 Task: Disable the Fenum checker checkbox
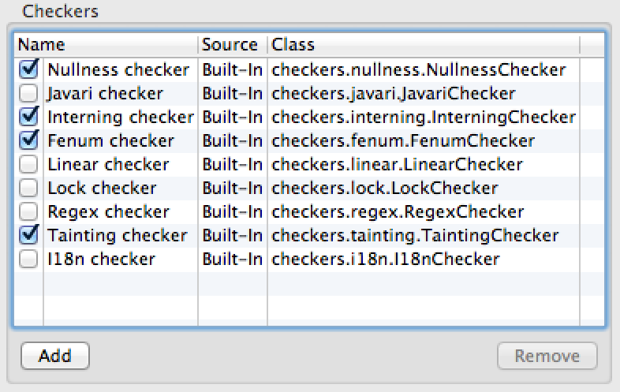(x=29, y=141)
